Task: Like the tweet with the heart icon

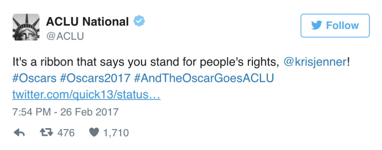Action: coord(94,133)
